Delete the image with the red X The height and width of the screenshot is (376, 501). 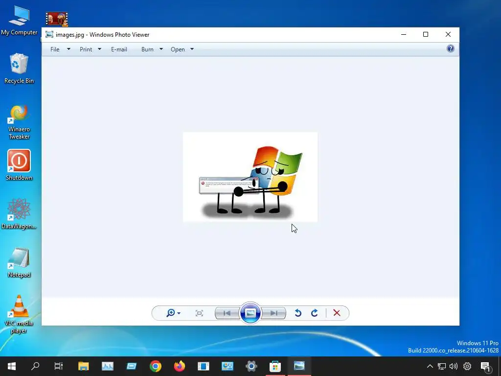[x=337, y=313]
